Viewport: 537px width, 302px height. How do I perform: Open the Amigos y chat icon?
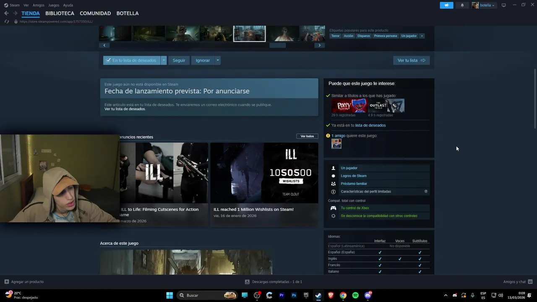[x=530, y=282]
